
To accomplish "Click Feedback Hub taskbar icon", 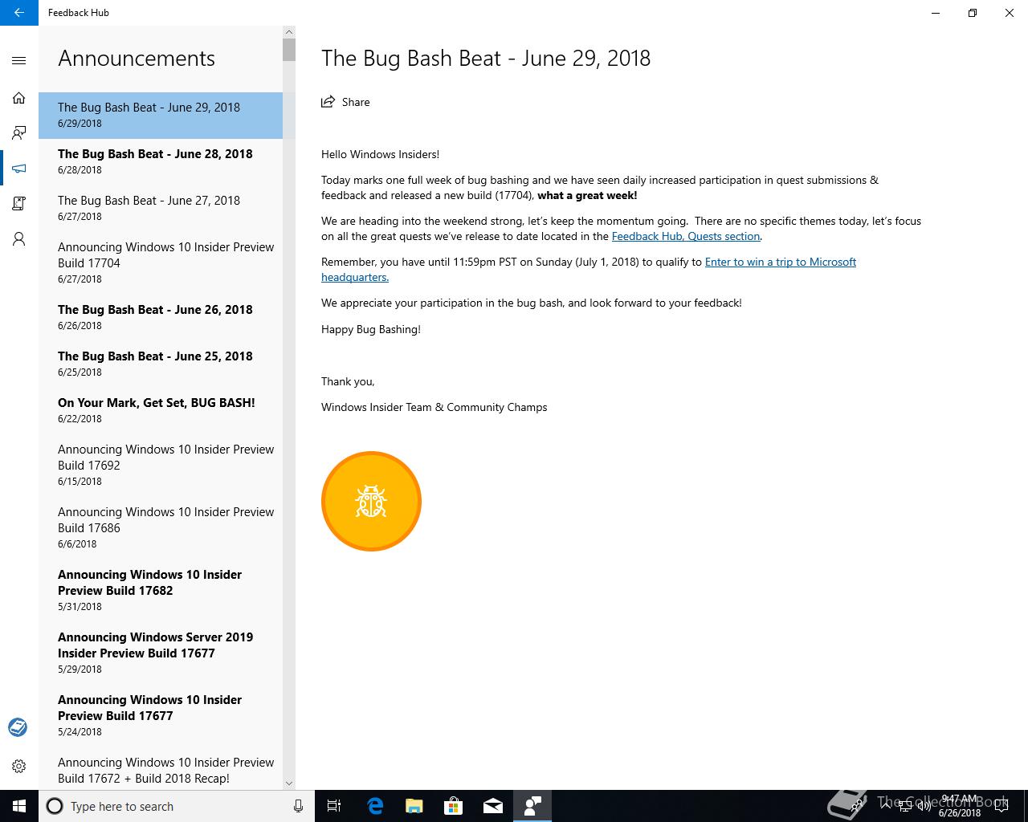I will 532,806.
